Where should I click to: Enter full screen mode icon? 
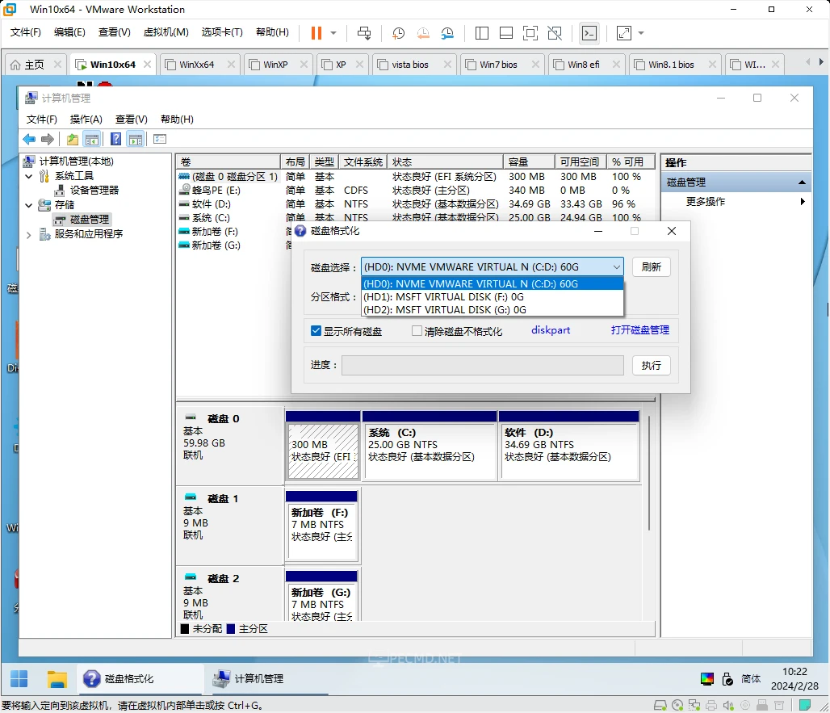(x=530, y=33)
